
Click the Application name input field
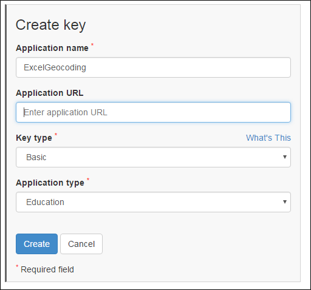pos(153,67)
